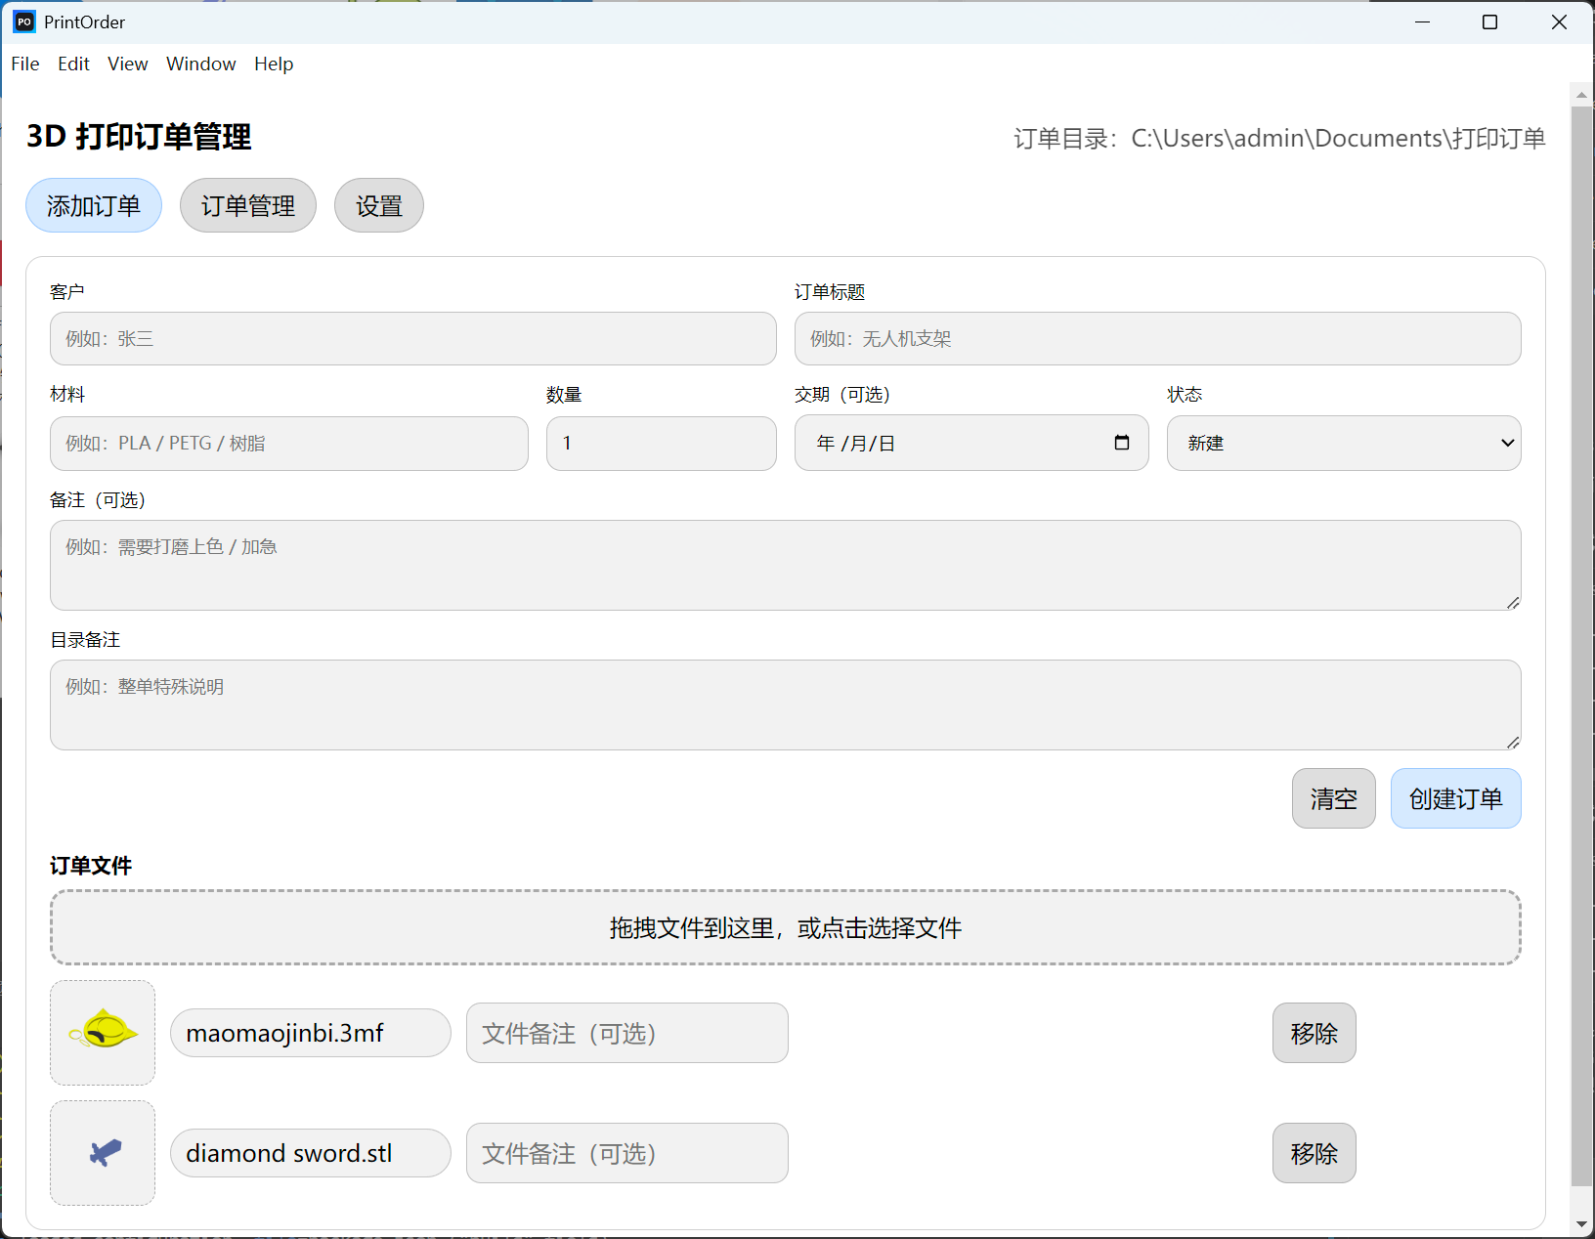Click the 创建订单 button
Image resolution: width=1595 pixels, height=1239 pixels.
(1454, 798)
